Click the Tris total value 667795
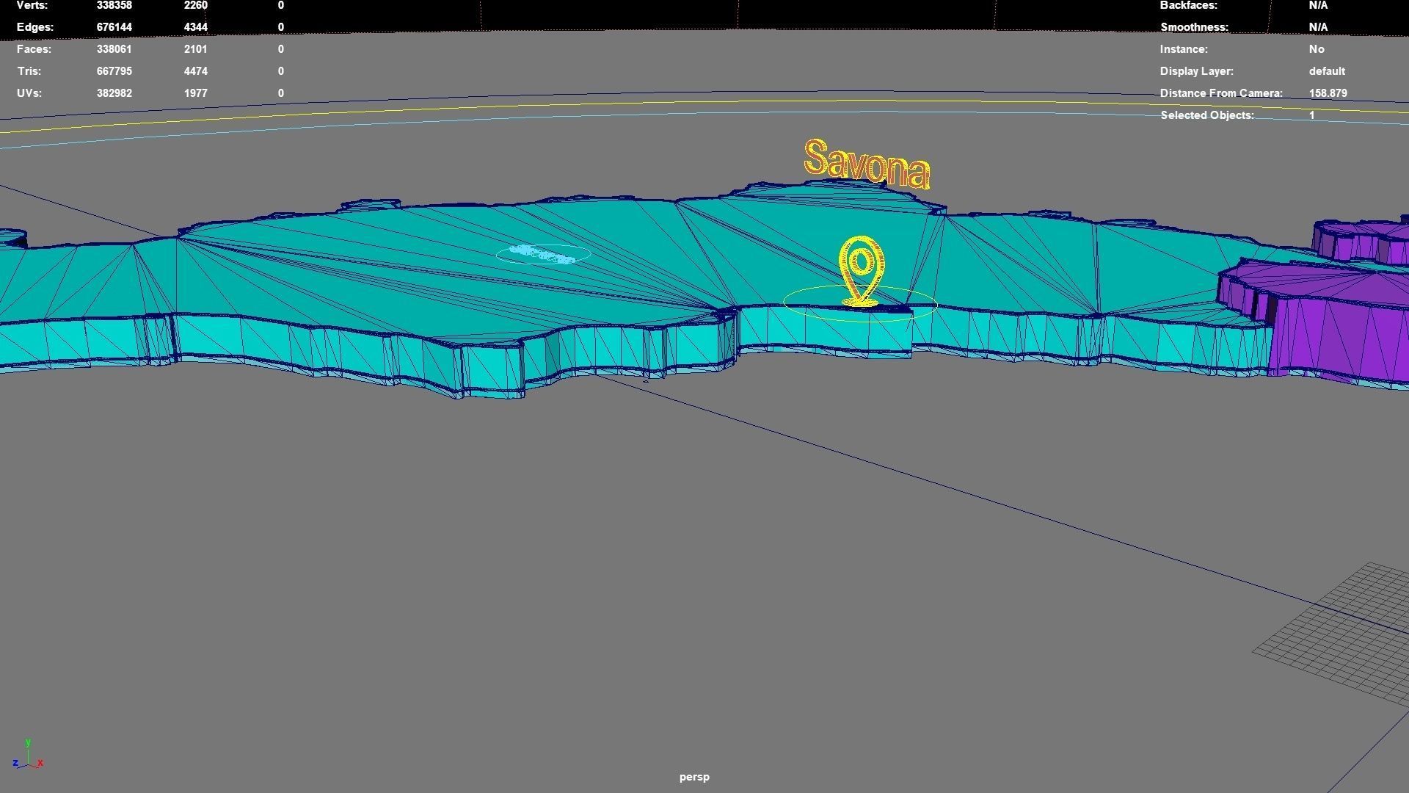 [114, 71]
